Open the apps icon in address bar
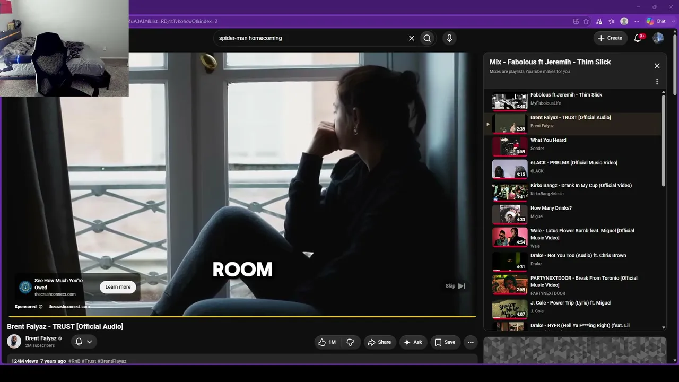 point(576,21)
